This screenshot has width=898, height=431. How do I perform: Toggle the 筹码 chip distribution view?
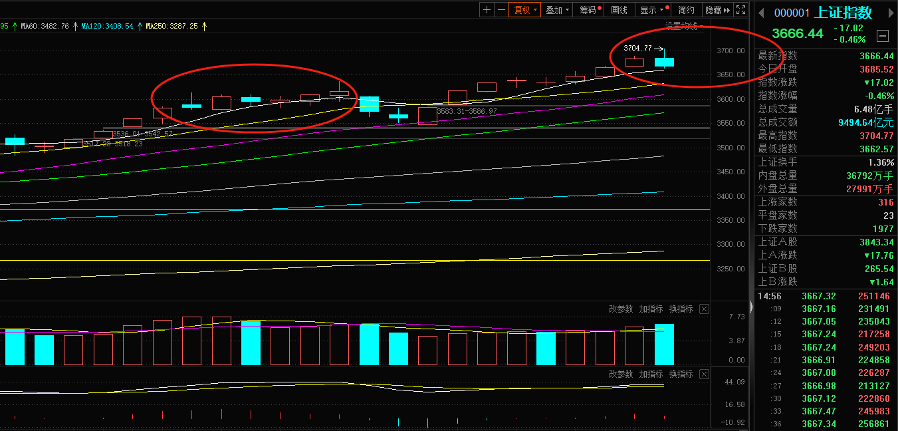pyautogui.click(x=588, y=10)
